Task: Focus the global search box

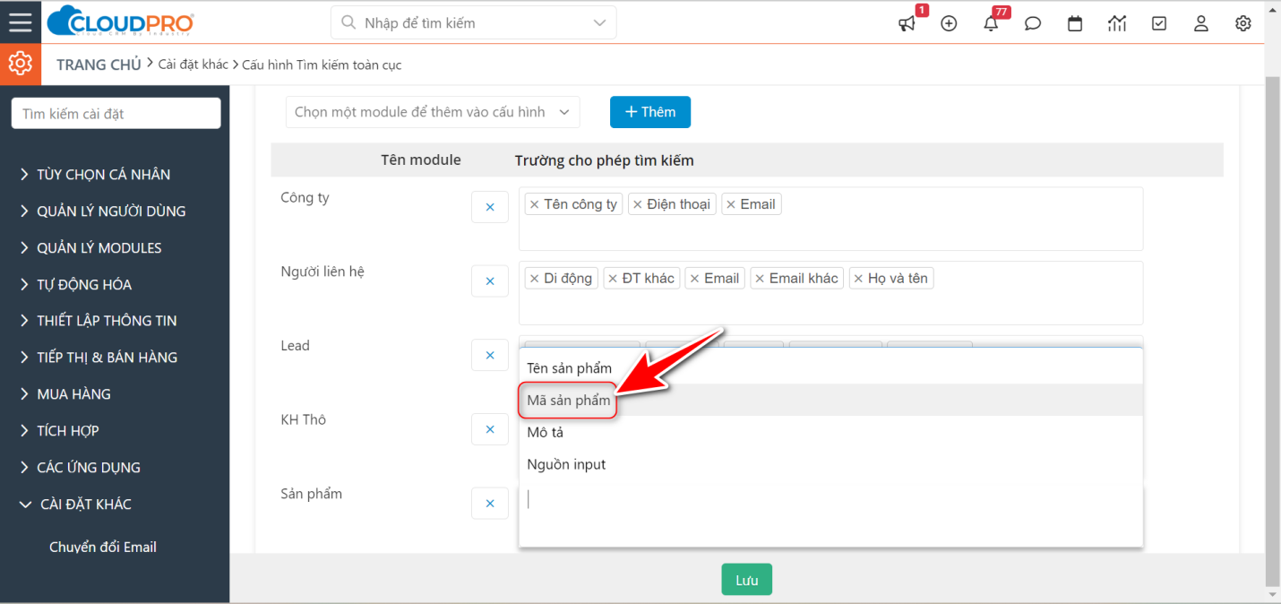Action: click(474, 22)
